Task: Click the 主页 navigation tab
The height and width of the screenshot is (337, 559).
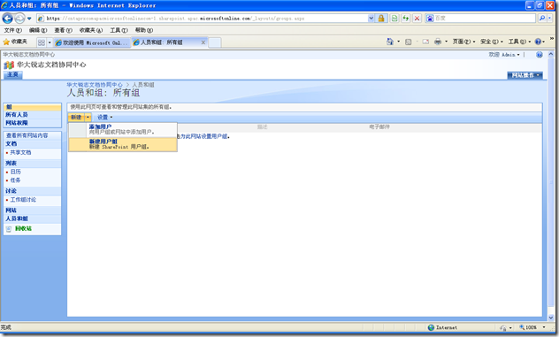Action: (12, 74)
